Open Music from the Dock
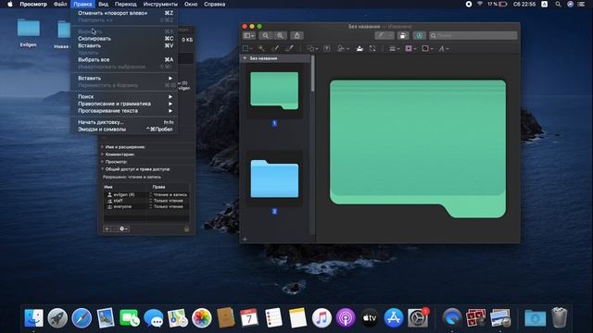Viewport: 593px width, 333px height. coord(322,317)
